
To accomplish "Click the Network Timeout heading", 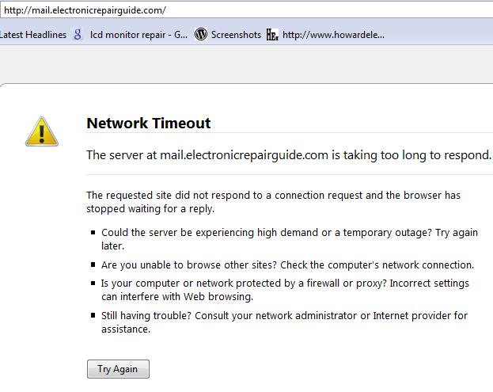I will (148, 123).
